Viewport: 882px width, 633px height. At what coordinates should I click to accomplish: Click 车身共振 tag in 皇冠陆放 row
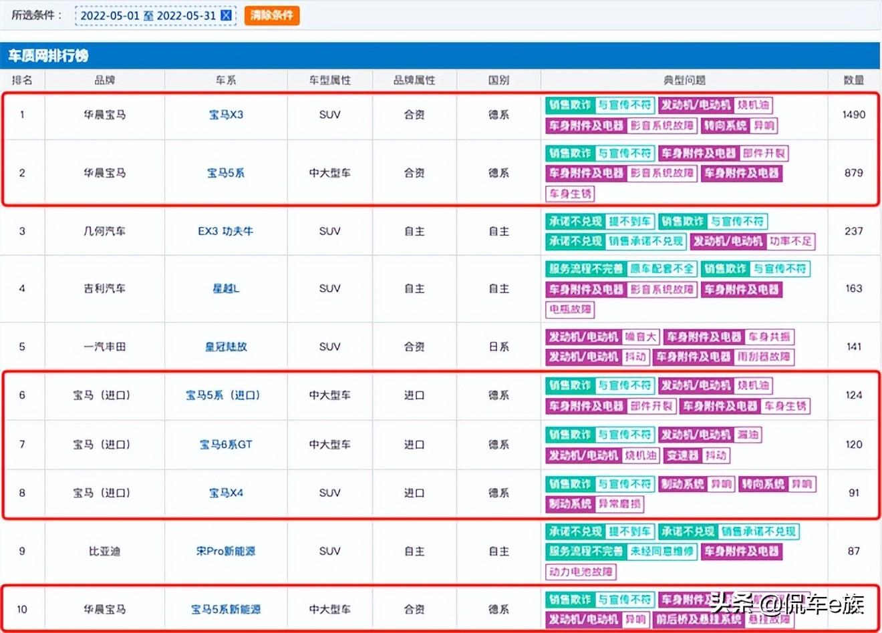(x=770, y=337)
